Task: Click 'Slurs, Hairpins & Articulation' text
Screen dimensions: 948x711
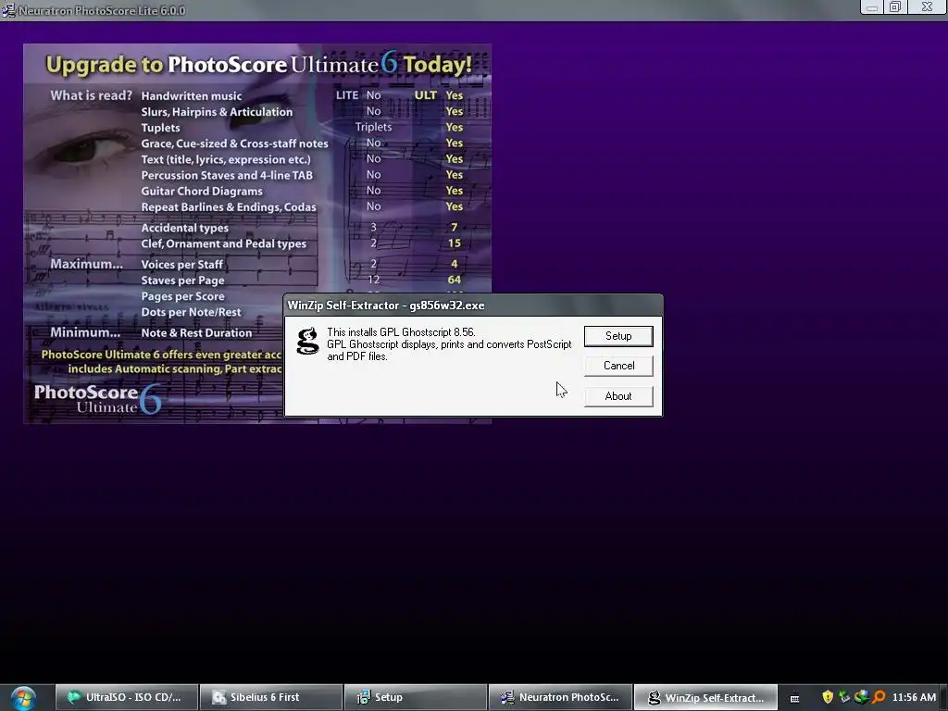Action: tap(217, 112)
